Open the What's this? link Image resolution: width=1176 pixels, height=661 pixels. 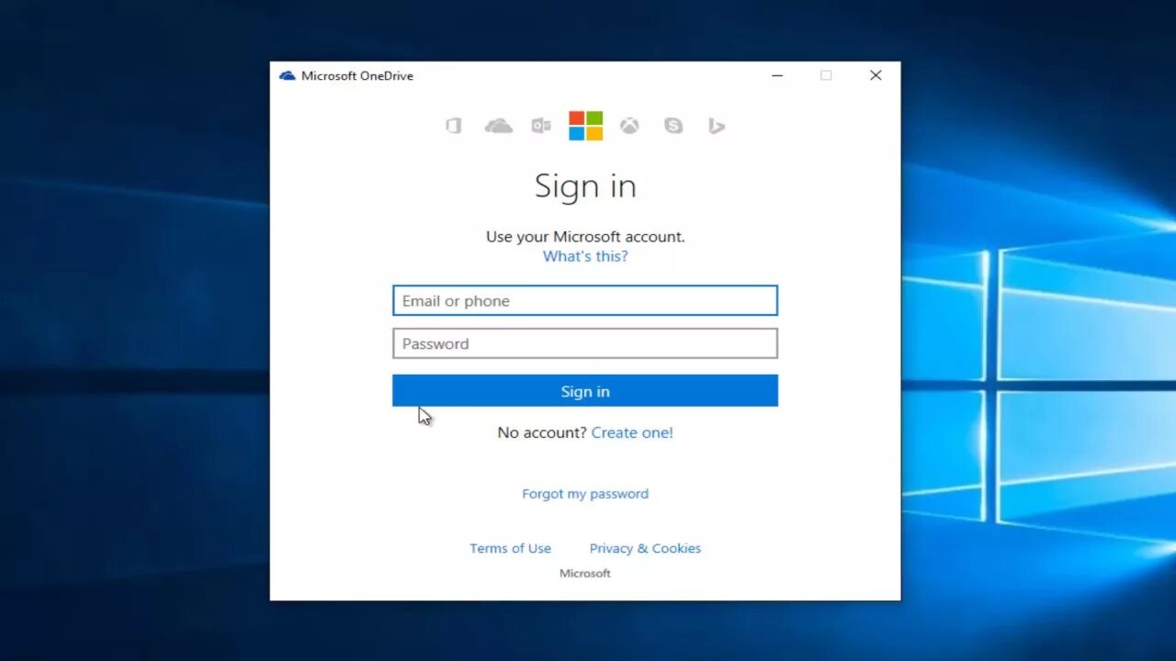tap(585, 256)
